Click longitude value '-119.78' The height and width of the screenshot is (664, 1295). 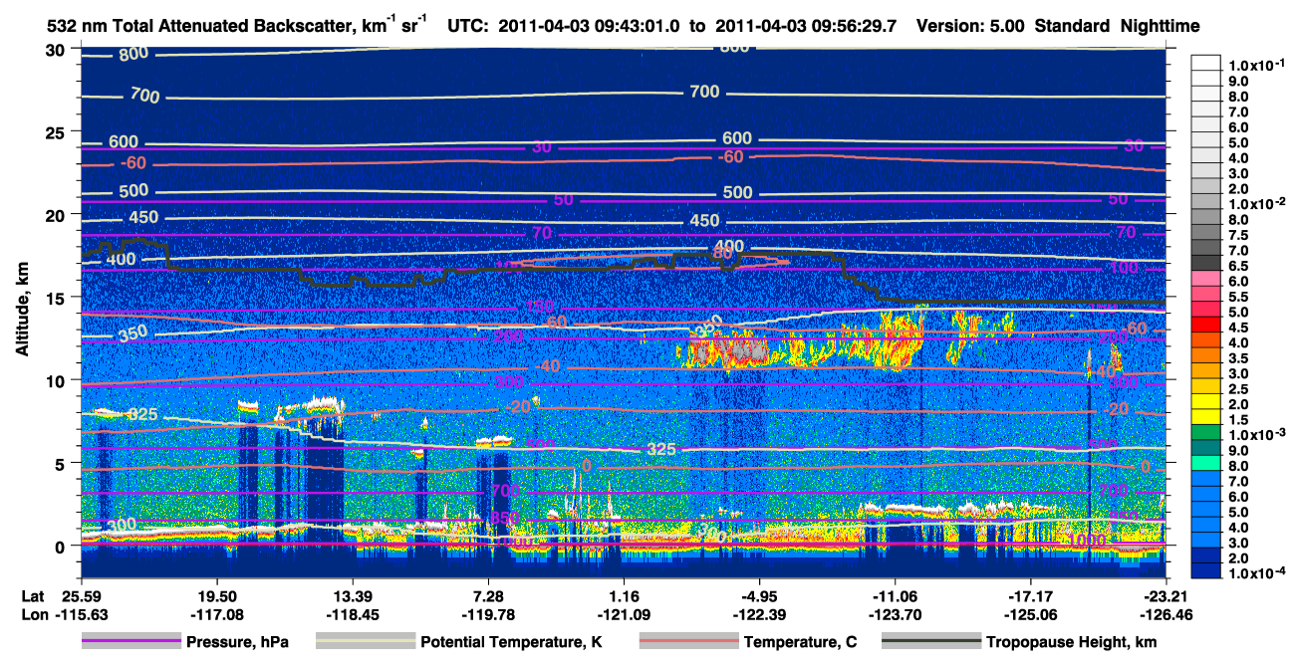pyautogui.click(x=487, y=613)
